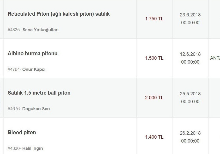Click the 2.000 TL price

(154, 98)
